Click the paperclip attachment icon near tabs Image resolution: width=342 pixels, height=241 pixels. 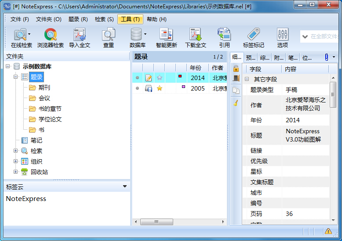[326, 57]
